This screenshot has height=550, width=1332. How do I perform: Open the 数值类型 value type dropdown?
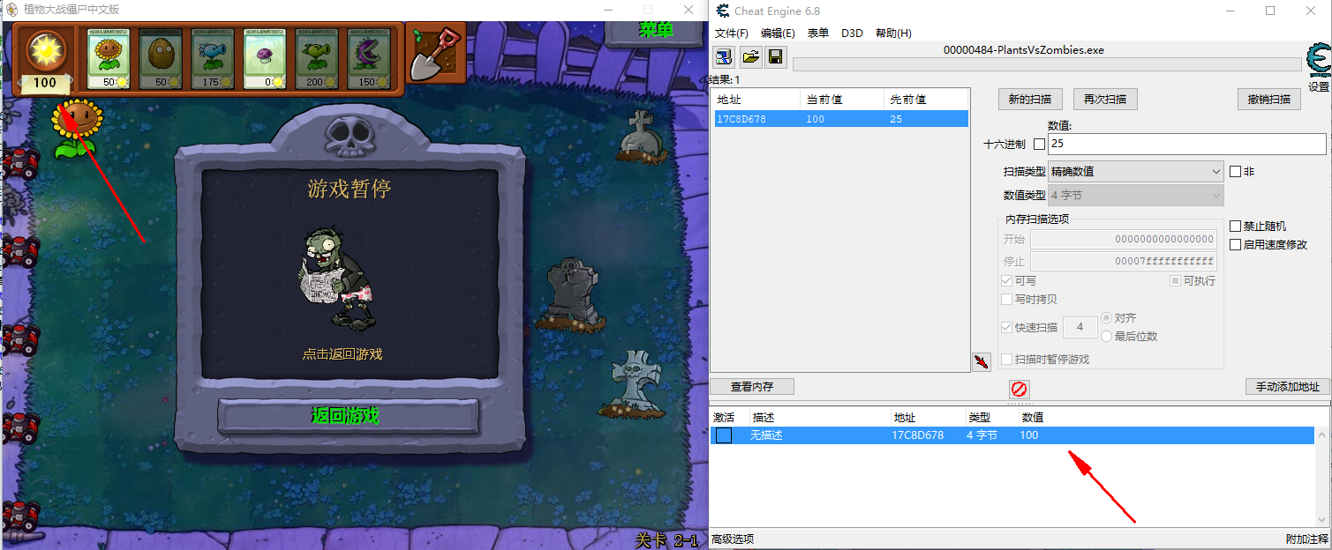(x=1135, y=195)
